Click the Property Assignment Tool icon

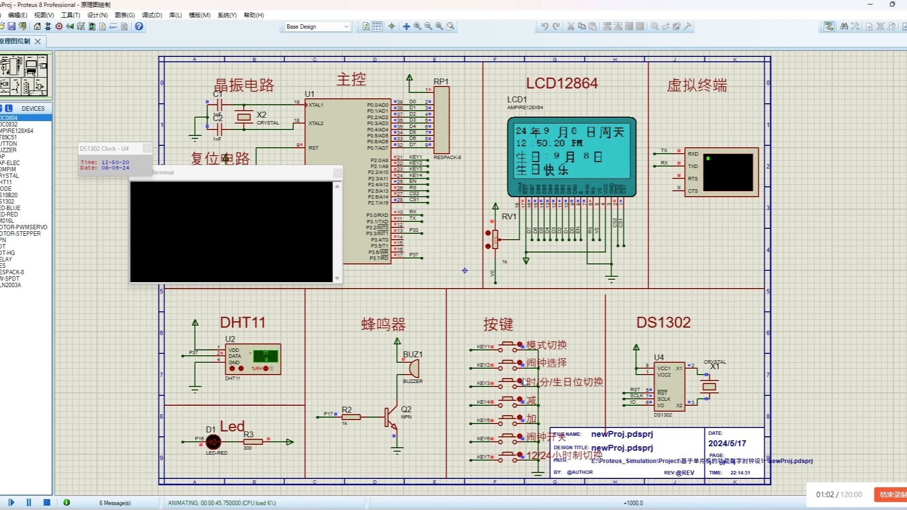[855, 26]
